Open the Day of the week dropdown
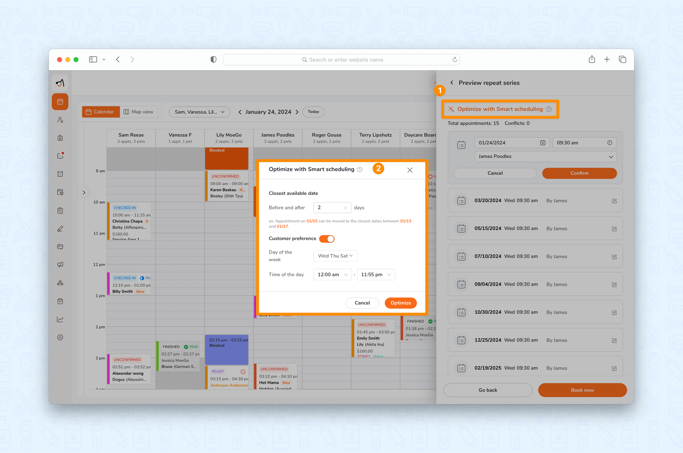 point(335,256)
